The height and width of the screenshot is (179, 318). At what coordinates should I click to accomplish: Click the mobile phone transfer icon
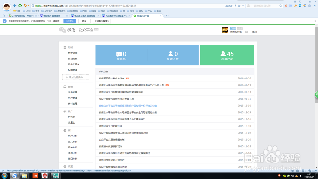coord(305,6)
